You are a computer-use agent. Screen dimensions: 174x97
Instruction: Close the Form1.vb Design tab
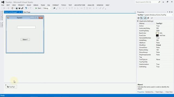[x=22, y=12]
